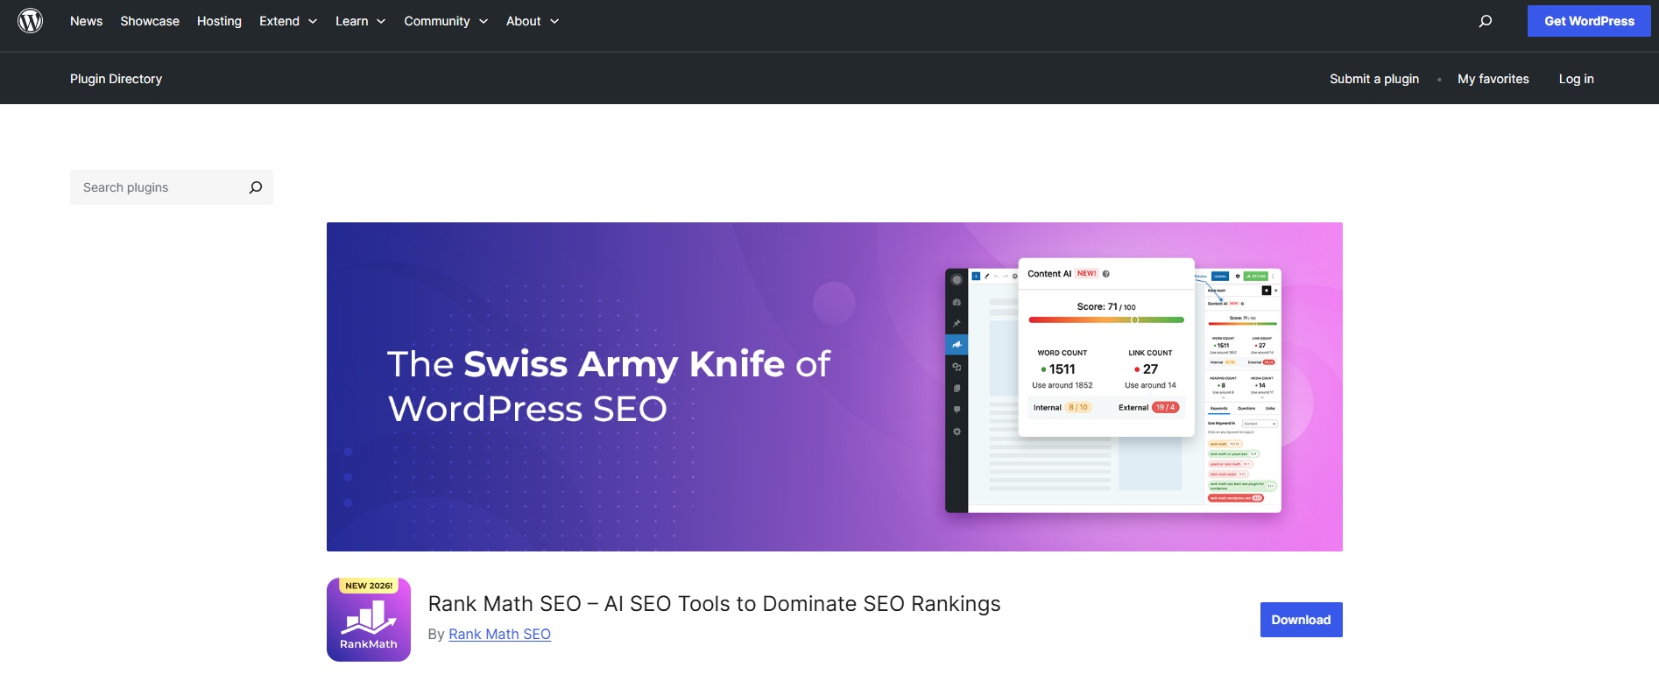Screen dimensions: 1659x674
Task: Click the Get WordPress button
Action: click(x=1588, y=21)
